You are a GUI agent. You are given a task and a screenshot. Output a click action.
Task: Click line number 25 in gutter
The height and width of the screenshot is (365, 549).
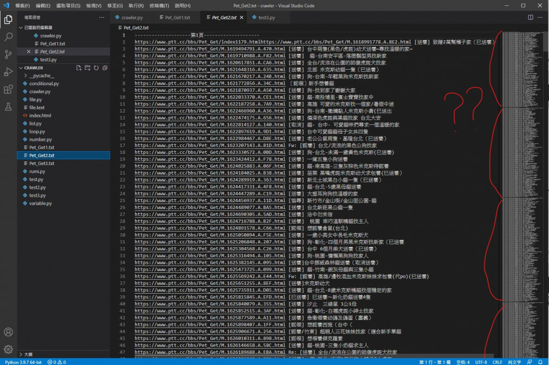click(x=123, y=200)
